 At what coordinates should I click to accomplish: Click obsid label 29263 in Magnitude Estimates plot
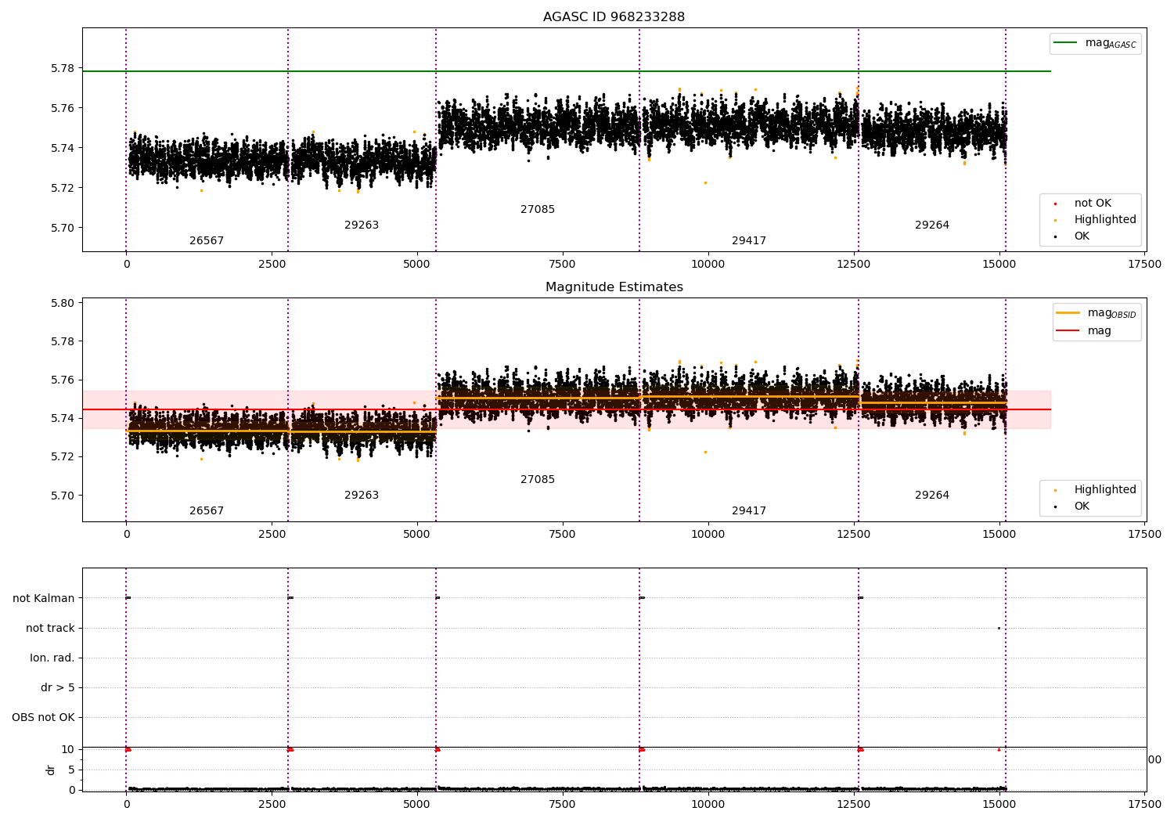362,496
